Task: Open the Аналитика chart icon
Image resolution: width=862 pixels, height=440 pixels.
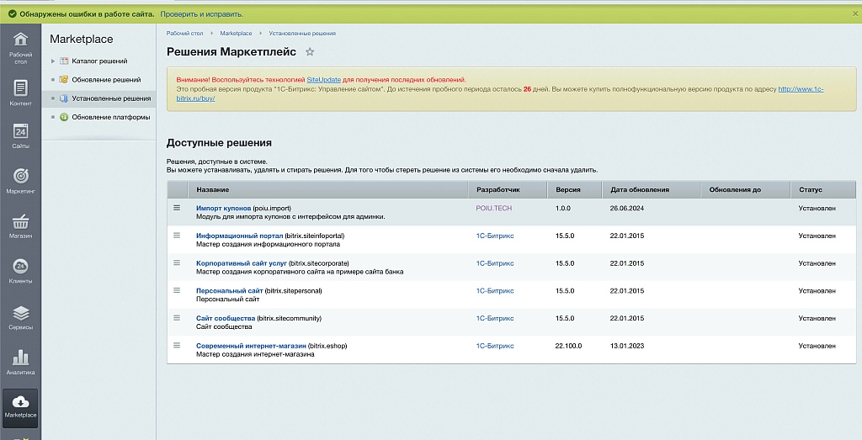Action: 20,358
